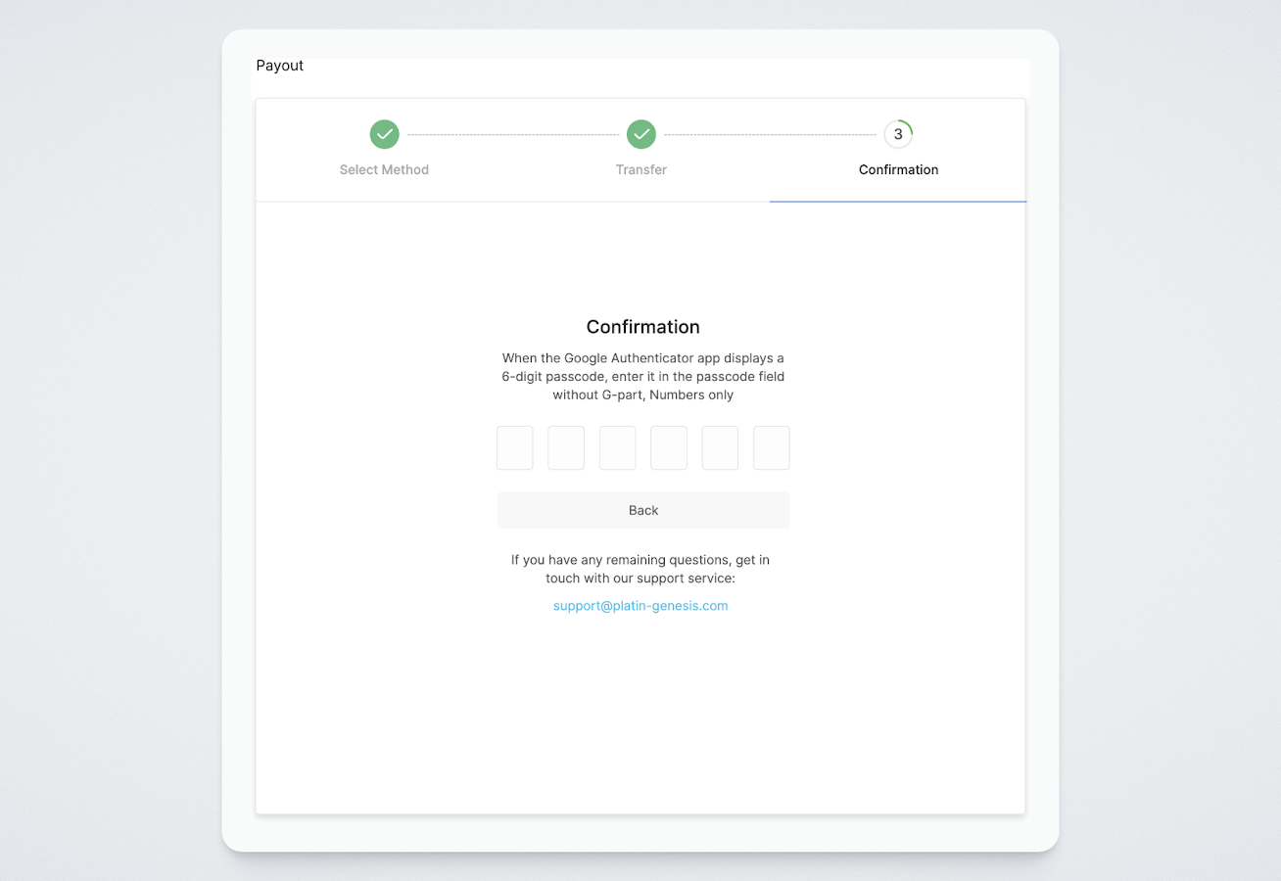
Task: Click the step 3 circle indicator
Action: [898, 134]
